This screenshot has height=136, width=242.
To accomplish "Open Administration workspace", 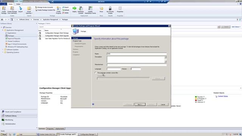I will (x=19, y=124).
